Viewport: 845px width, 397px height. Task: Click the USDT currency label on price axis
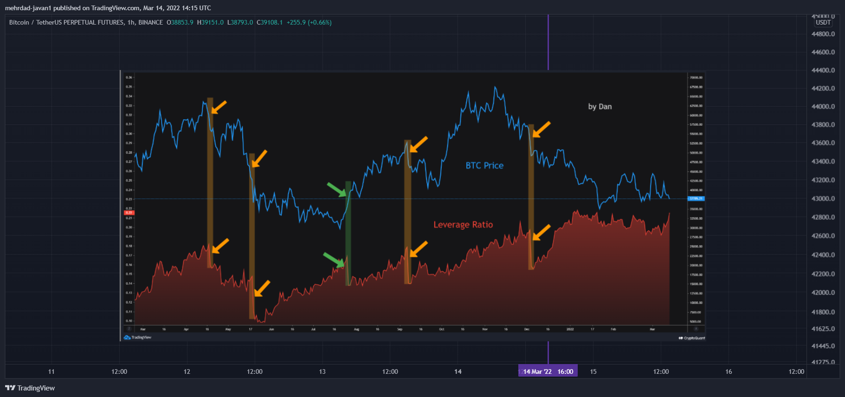click(x=823, y=22)
